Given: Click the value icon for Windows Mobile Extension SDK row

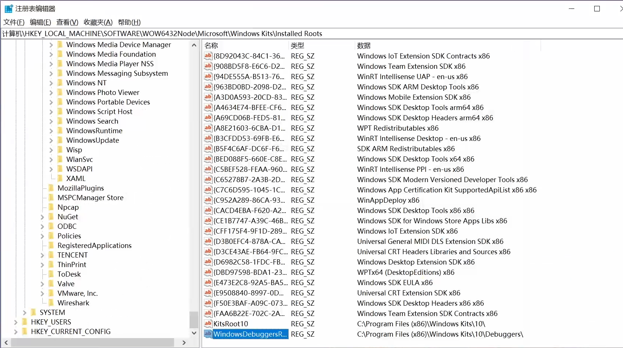Looking at the screenshot, I should (208, 97).
